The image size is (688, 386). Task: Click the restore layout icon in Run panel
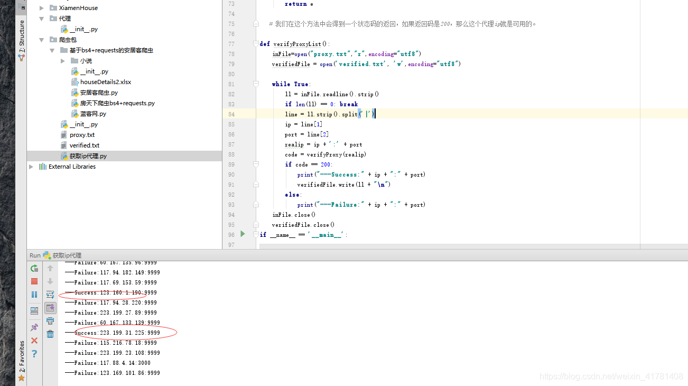point(34,311)
